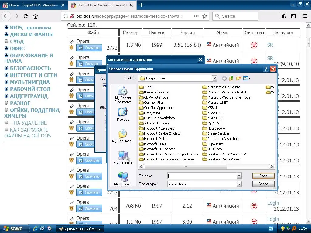Open the page actions three-dots menu
The height and width of the screenshot is (233, 311).
click(x=196, y=16)
